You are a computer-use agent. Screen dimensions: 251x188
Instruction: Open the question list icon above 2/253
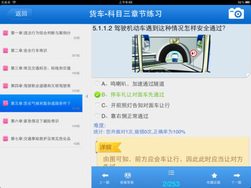click(x=171, y=173)
